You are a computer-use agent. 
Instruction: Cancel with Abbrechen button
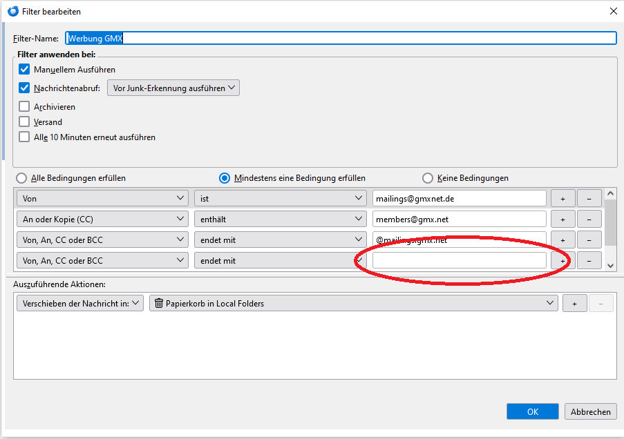pyautogui.click(x=591, y=411)
